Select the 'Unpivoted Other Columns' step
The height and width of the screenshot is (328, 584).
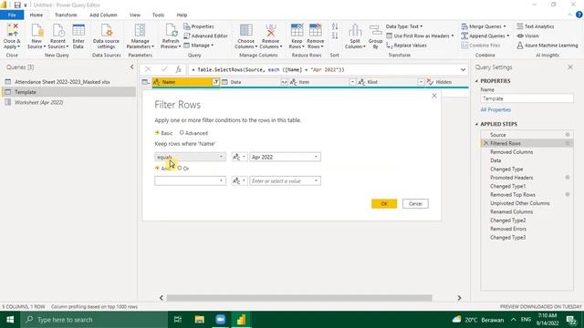pos(519,203)
